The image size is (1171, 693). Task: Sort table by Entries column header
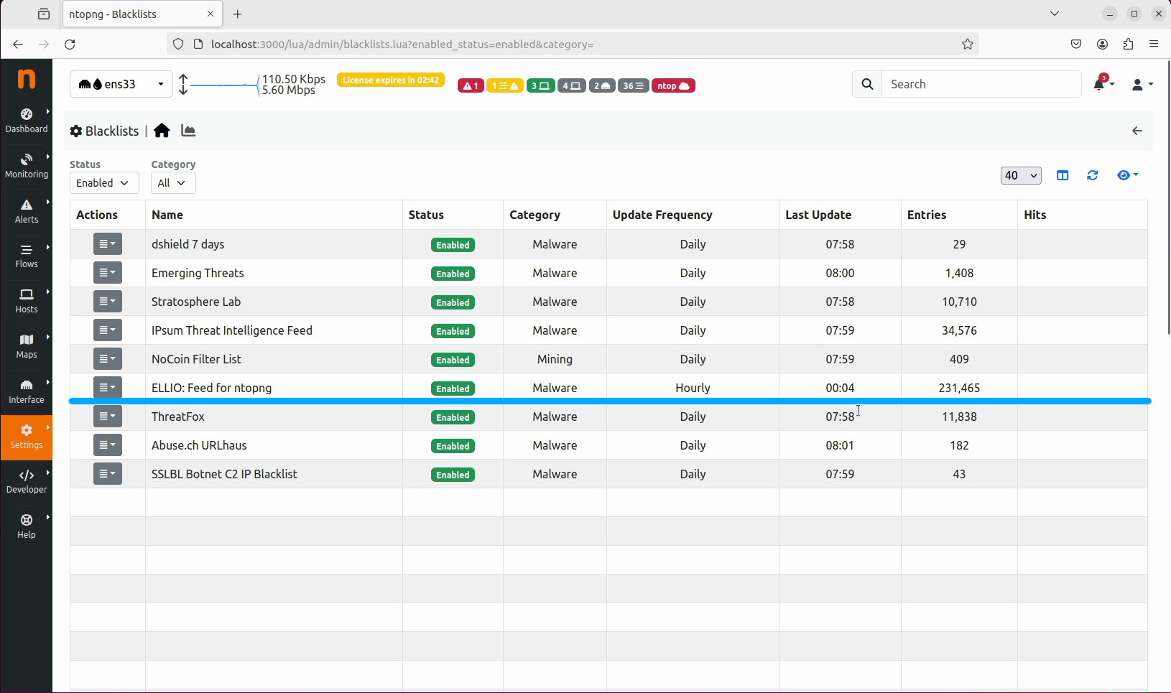click(x=927, y=215)
